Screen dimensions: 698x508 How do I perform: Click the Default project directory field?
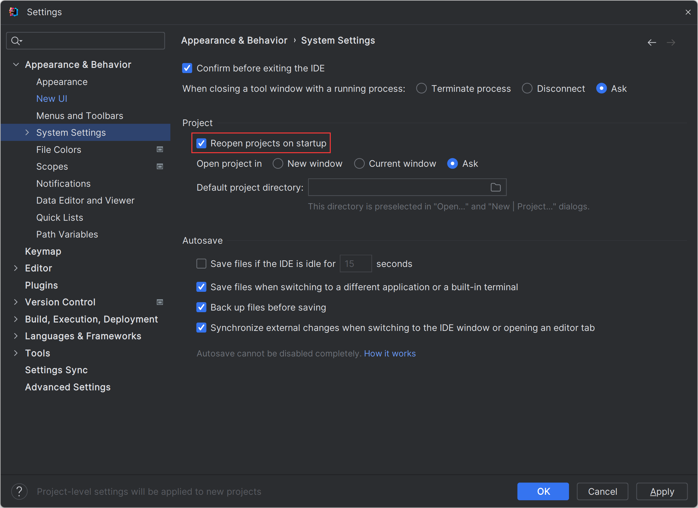coord(407,187)
